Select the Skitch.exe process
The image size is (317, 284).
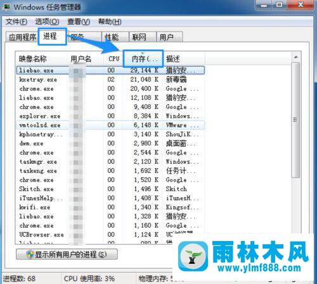pos(110,189)
